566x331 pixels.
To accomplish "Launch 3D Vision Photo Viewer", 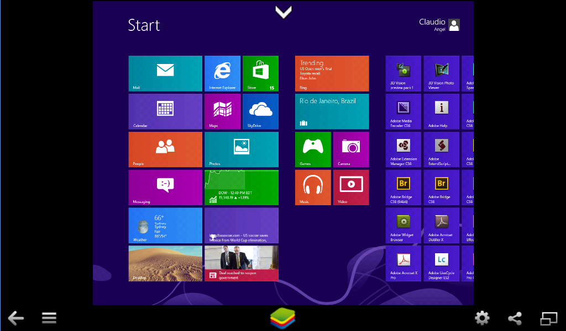I will [442, 73].
